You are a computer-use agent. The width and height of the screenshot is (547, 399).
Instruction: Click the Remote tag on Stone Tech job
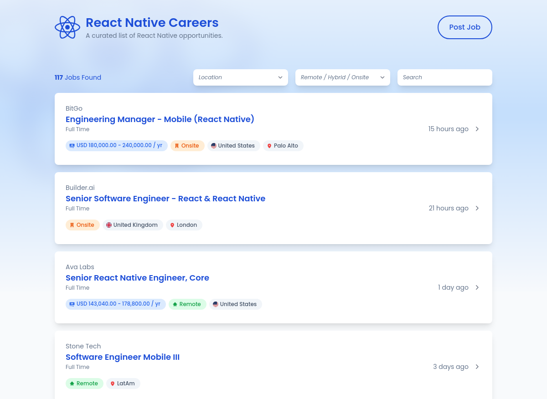tap(84, 384)
